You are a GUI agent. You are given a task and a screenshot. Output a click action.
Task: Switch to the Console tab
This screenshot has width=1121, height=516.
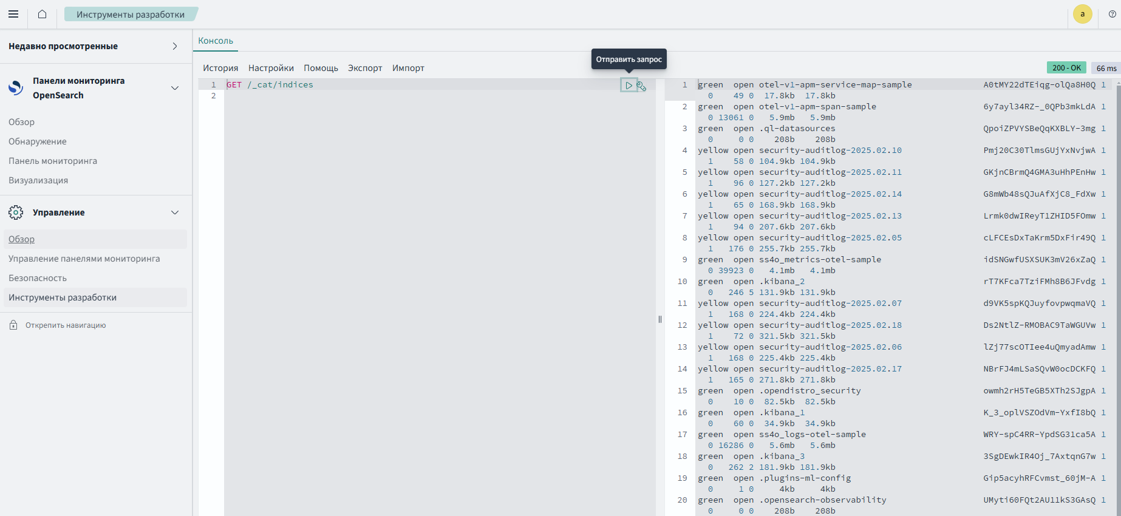click(216, 41)
